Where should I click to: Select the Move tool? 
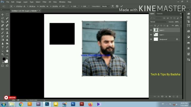(x=2, y=15)
